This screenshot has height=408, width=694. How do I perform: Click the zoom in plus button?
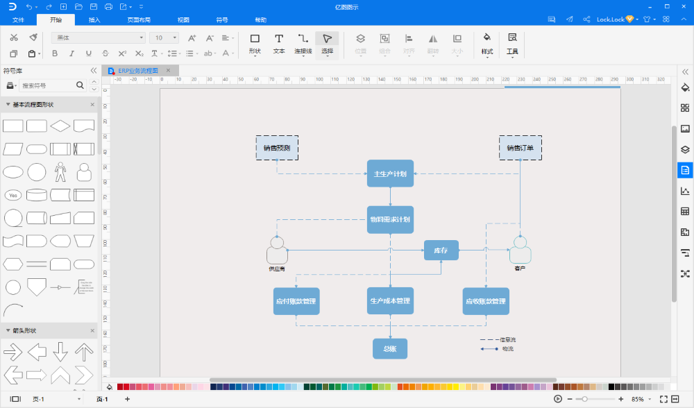620,399
